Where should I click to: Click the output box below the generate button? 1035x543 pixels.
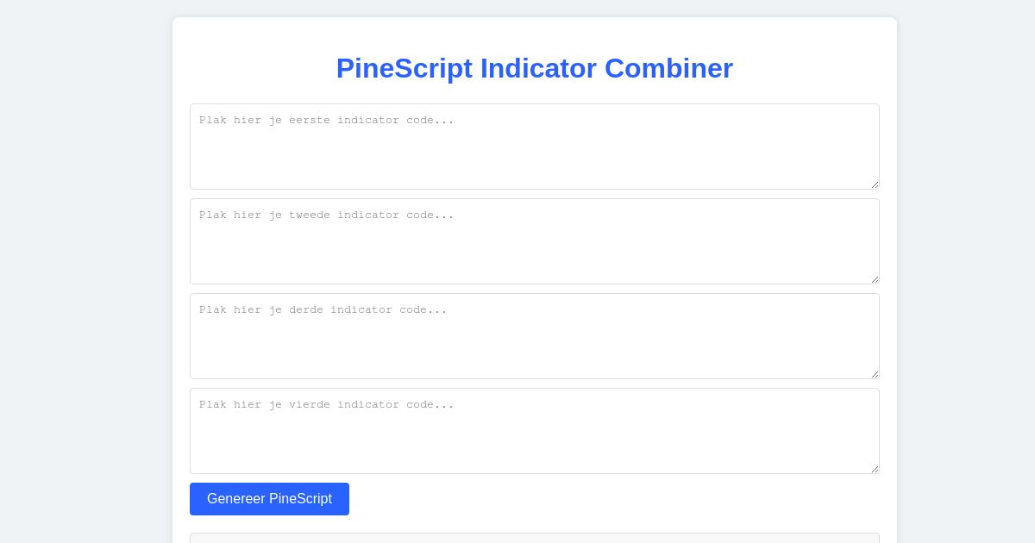tap(535, 540)
